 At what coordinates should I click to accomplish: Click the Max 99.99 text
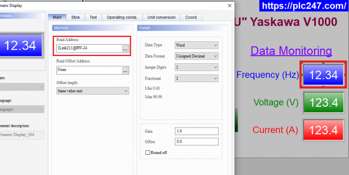(153, 97)
